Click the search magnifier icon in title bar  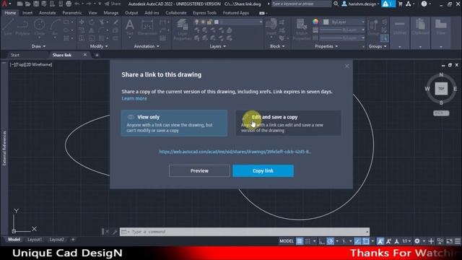[x=336, y=4]
